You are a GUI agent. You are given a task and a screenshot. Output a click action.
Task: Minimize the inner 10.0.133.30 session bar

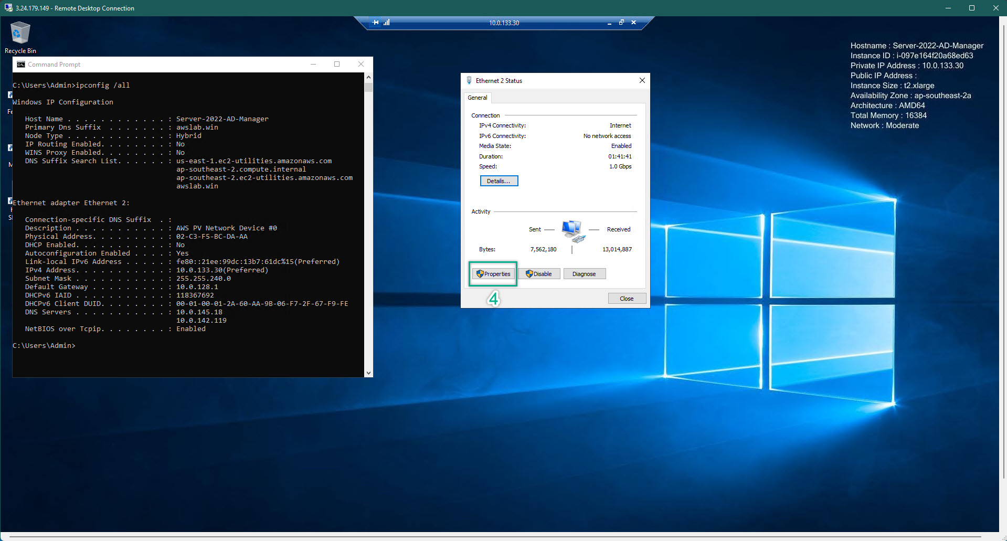coord(609,23)
